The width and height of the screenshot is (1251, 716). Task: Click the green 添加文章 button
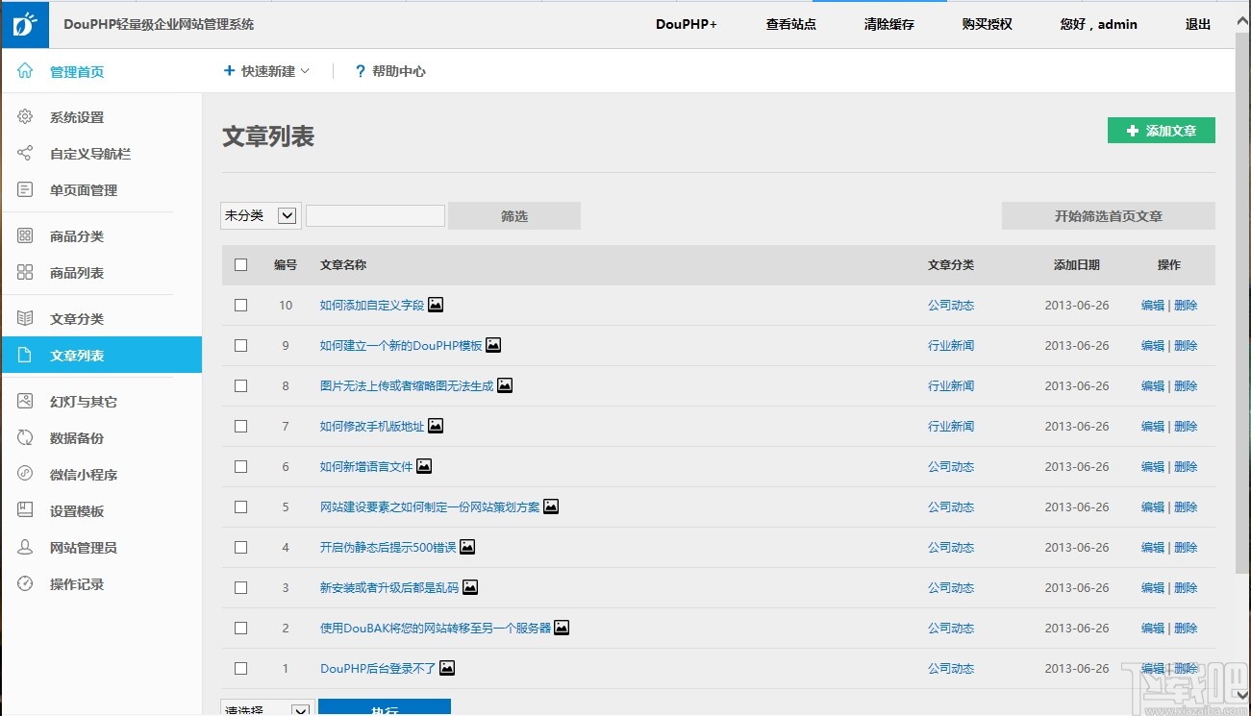(1162, 131)
